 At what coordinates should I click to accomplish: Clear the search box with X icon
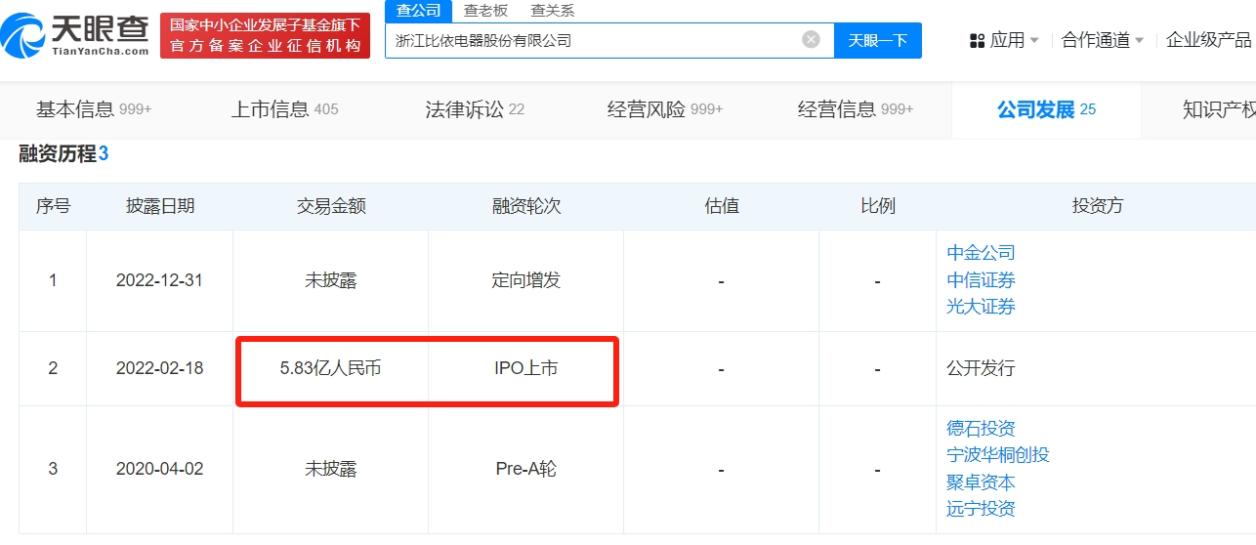pyautogui.click(x=811, y=40)
